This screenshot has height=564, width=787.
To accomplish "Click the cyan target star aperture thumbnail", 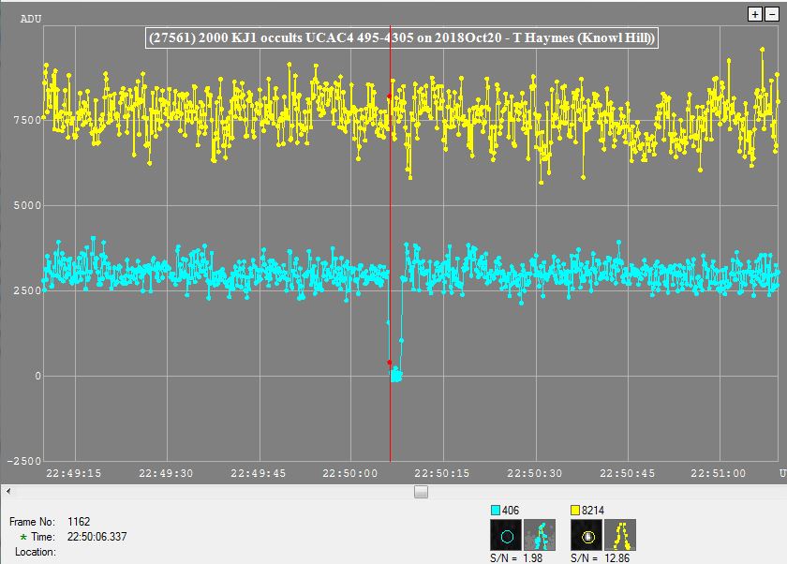I will tap(506, 538).
